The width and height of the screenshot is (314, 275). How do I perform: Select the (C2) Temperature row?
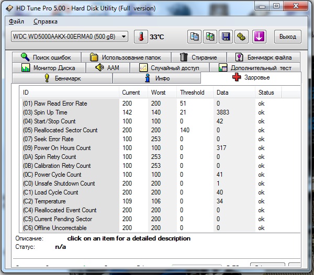tap(160, 201)
